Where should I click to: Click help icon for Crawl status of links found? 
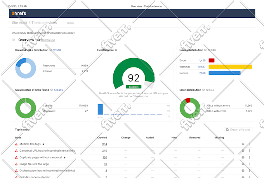[x=52, y=90]
